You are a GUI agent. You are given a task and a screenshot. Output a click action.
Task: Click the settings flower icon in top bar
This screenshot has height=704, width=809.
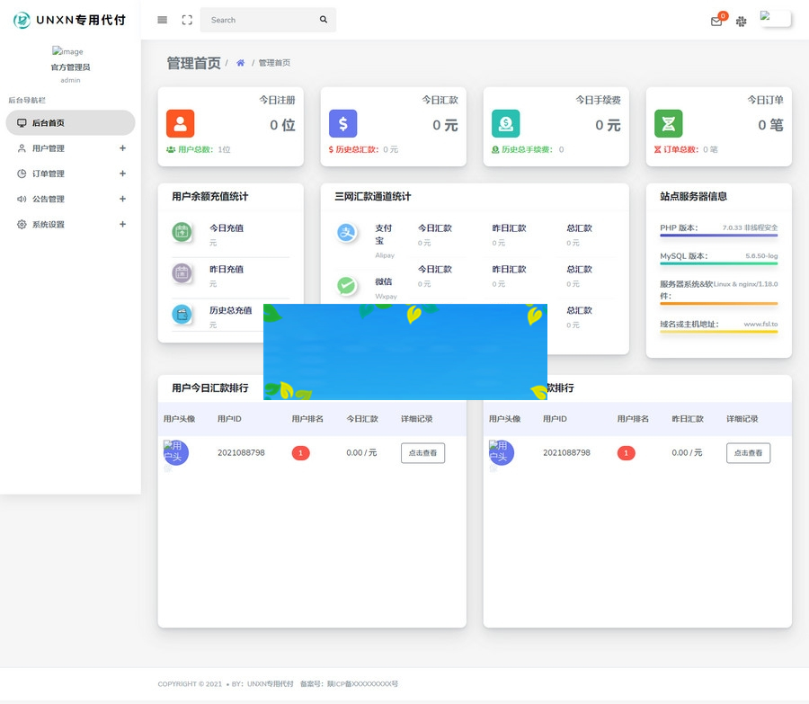741,20
